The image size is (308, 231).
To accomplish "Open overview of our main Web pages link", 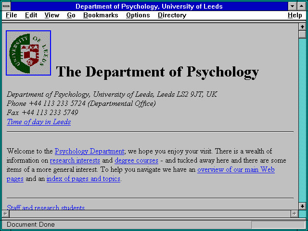I will click(236, 170).
